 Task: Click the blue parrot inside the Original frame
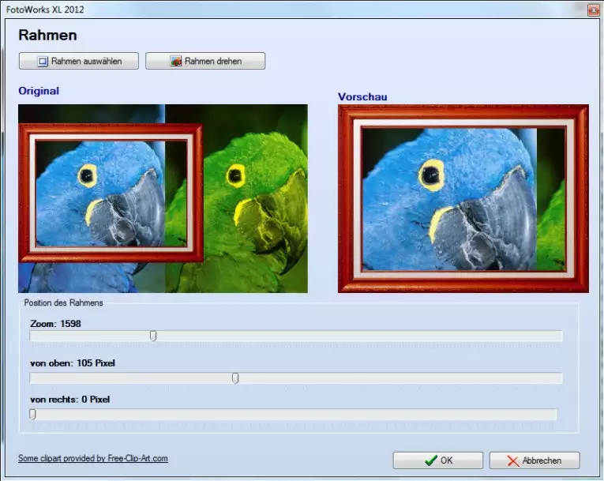coord(99,194)
